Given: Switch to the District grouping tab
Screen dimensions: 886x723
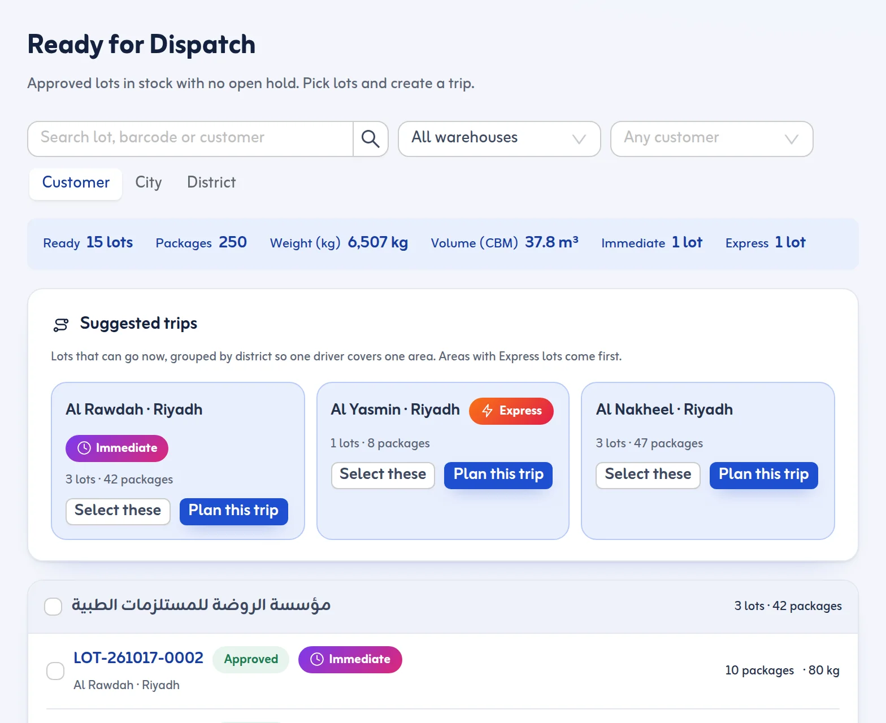Looking at the screenshot, I should pyautogui.click(x=211, y=183).
